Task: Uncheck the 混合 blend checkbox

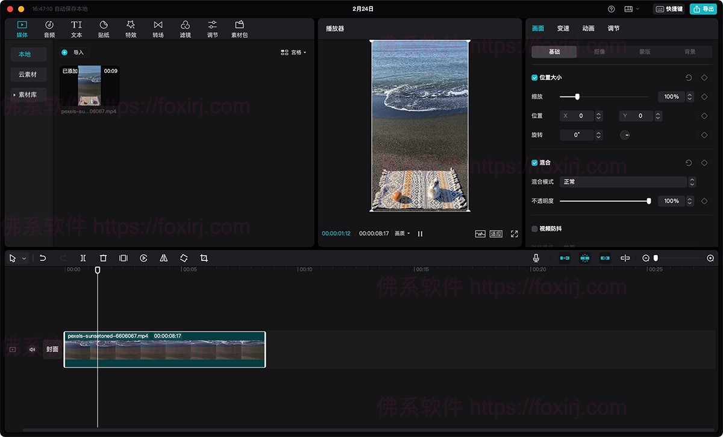Action: point(534,162)
